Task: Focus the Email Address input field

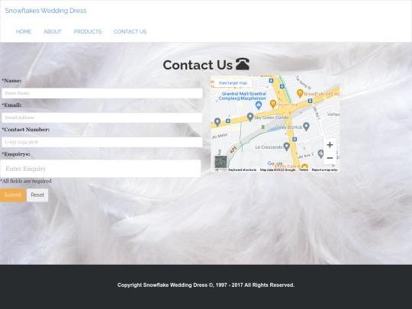Action: [102, 117]
